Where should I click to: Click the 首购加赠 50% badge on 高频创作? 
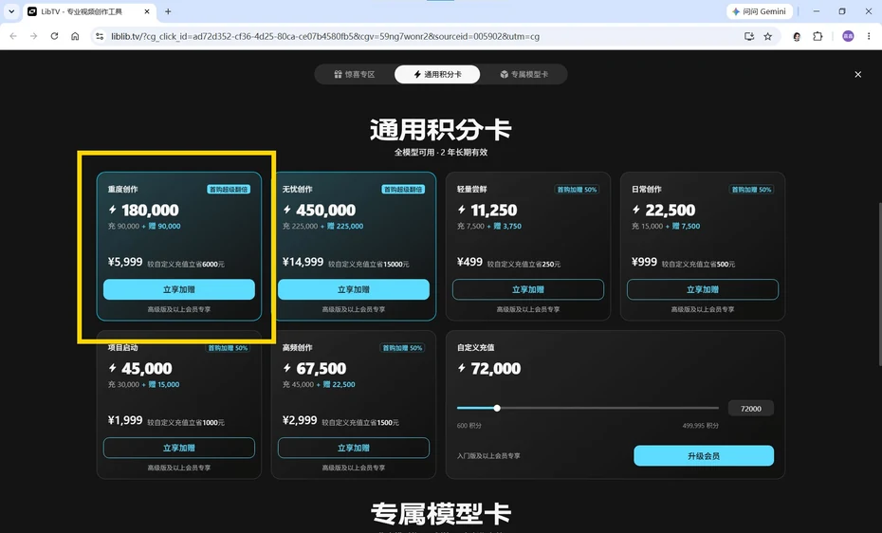[x=402, y=348]
